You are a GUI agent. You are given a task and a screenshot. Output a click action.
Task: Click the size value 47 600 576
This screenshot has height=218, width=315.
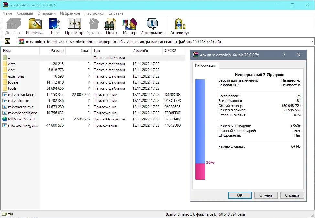click(x=55, y=125)
